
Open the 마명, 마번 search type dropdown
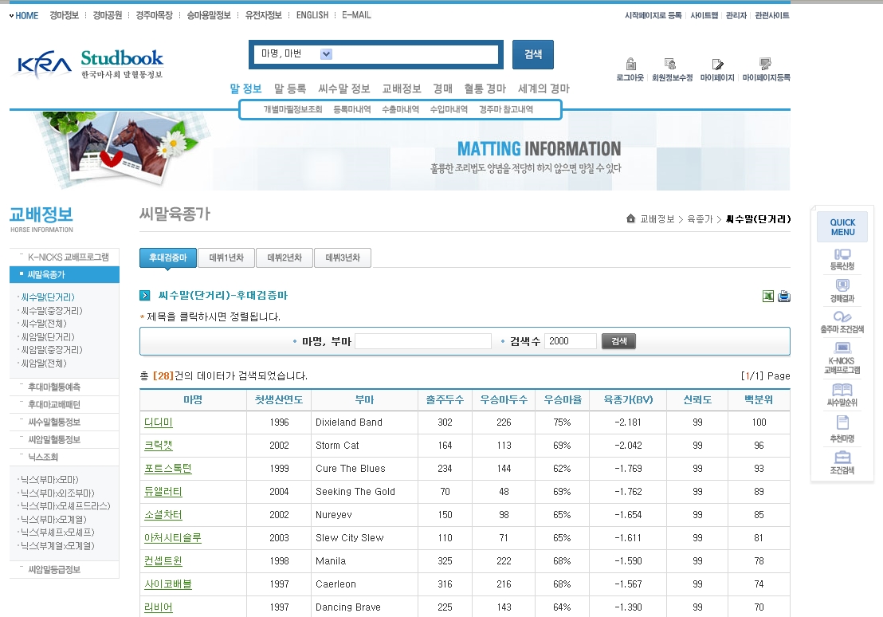tap(326, 54)
